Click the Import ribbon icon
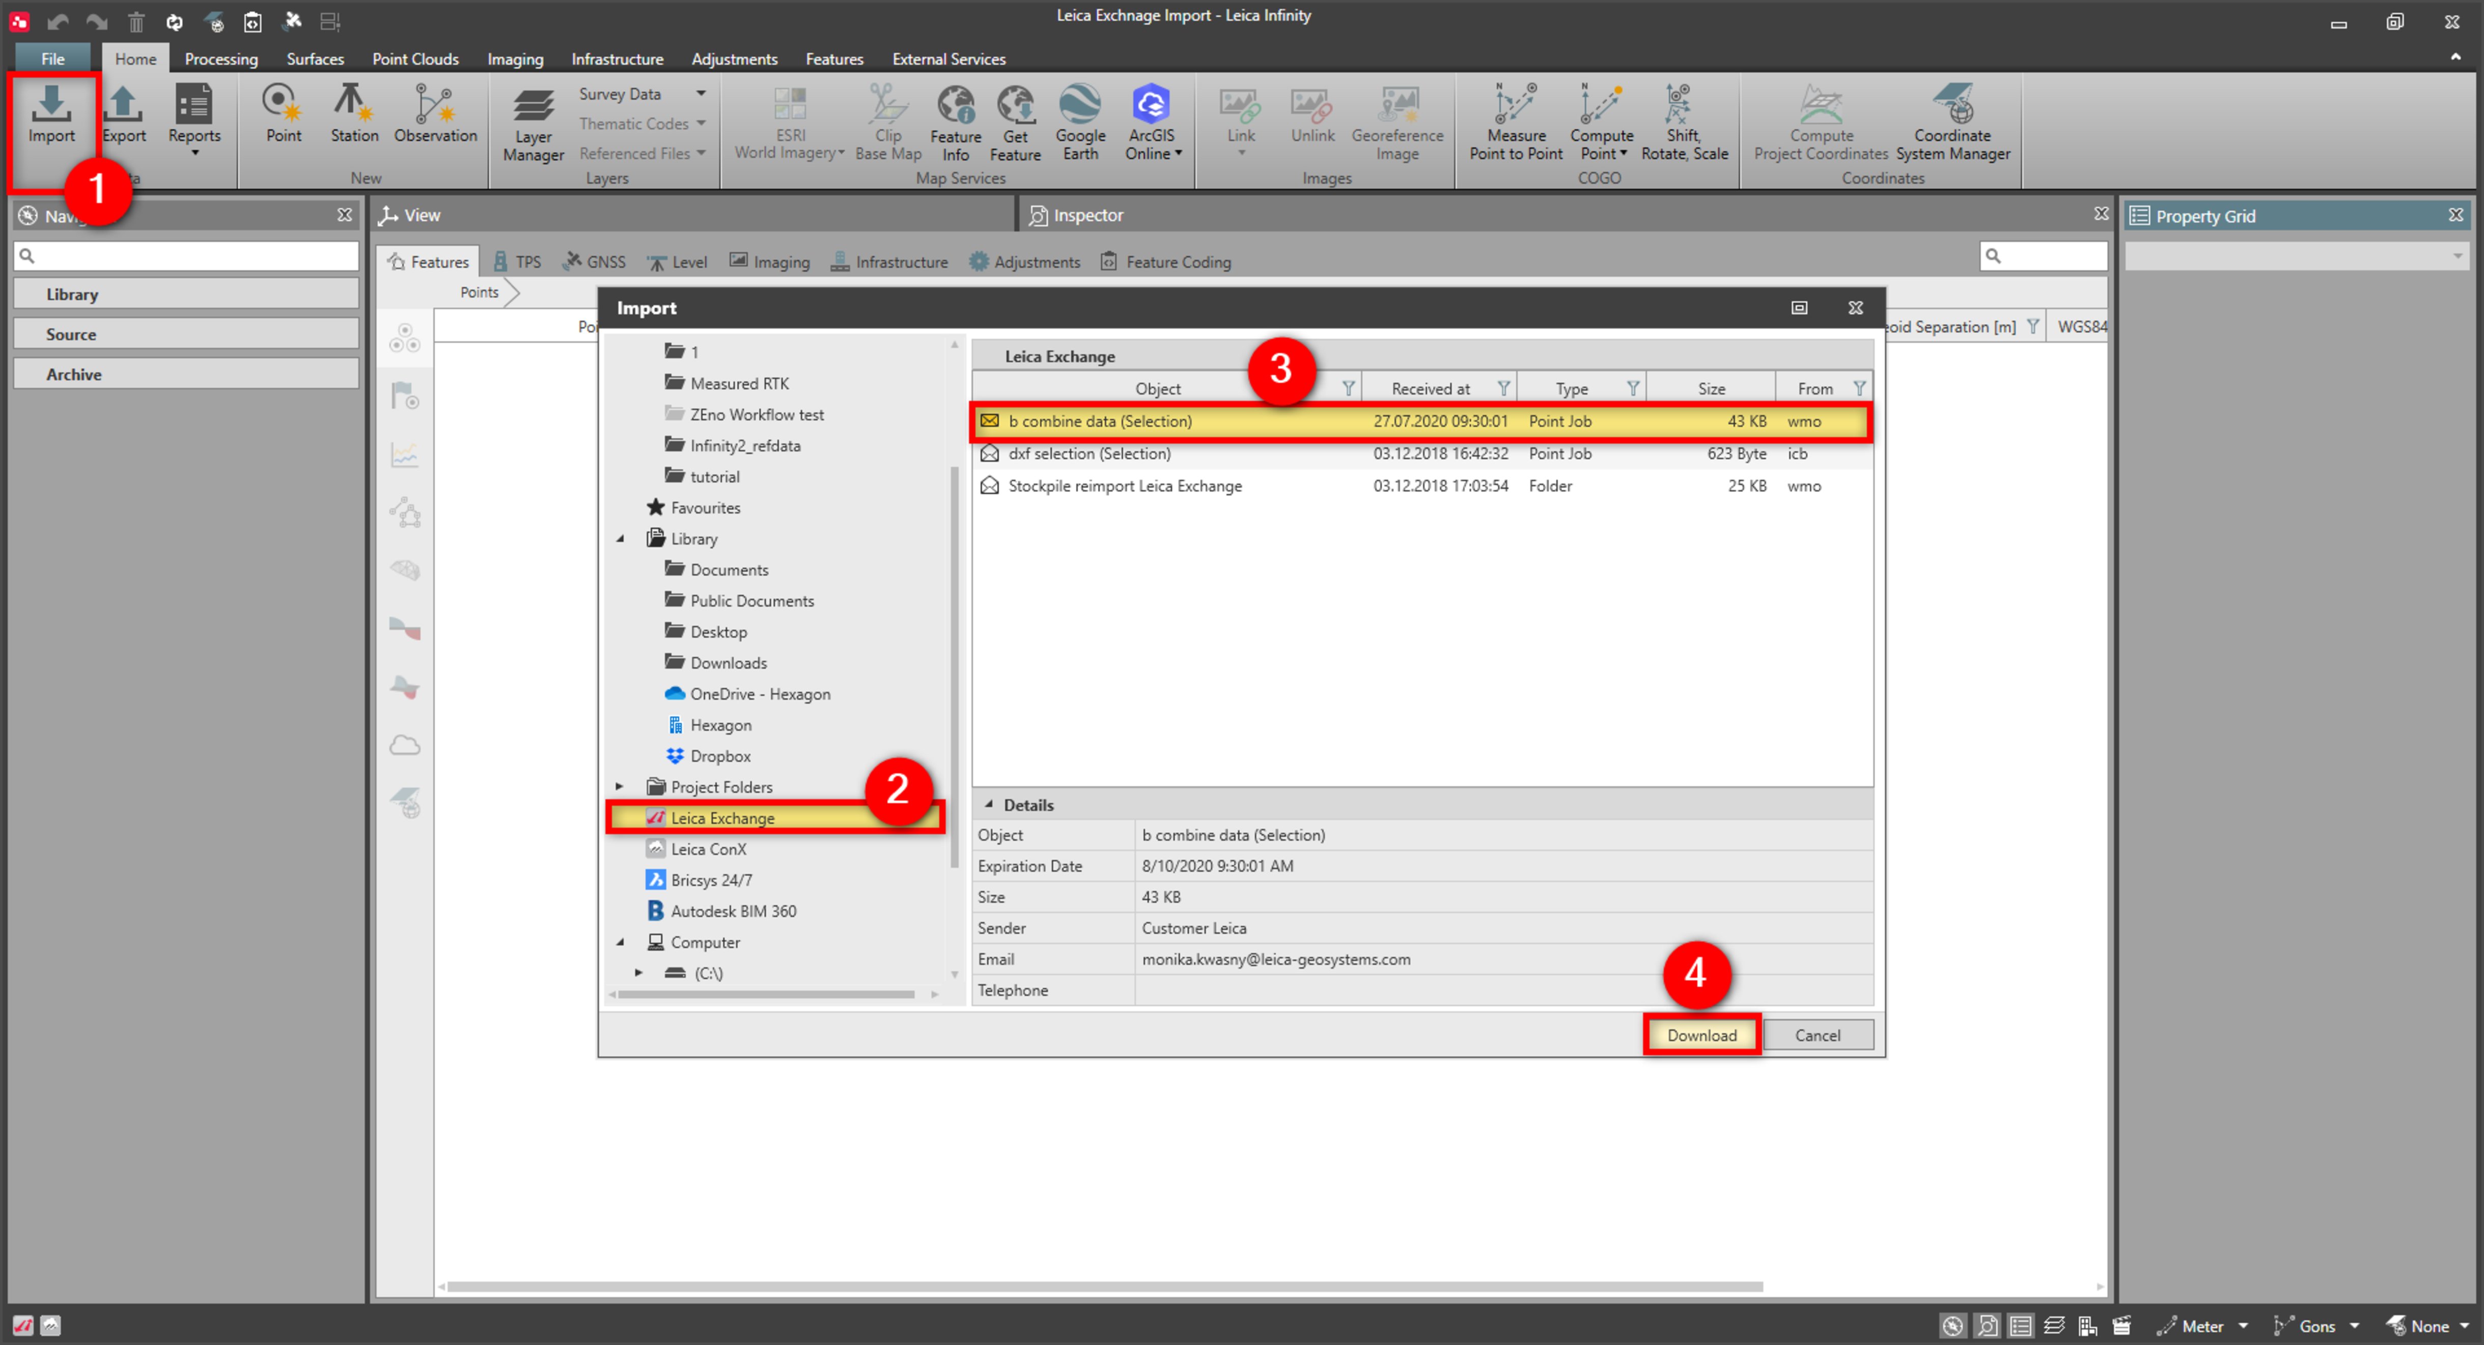This screenshot has height=1345, width=2484. point(51,115)
